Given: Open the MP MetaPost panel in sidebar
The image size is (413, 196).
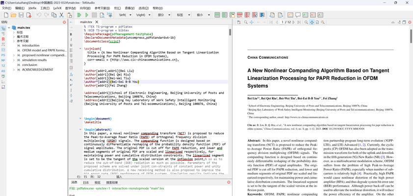Looking at the screenshot, I should click(3, 60).
